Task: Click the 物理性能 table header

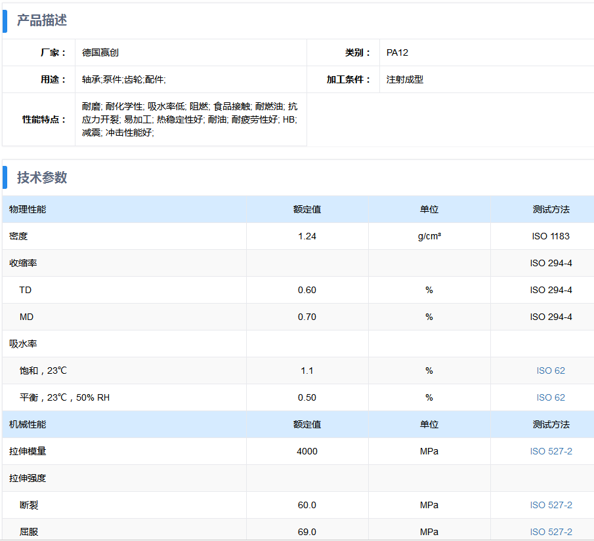Action: [28, 209]
